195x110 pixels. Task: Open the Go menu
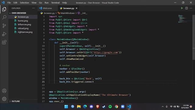(x=41, y=3)
